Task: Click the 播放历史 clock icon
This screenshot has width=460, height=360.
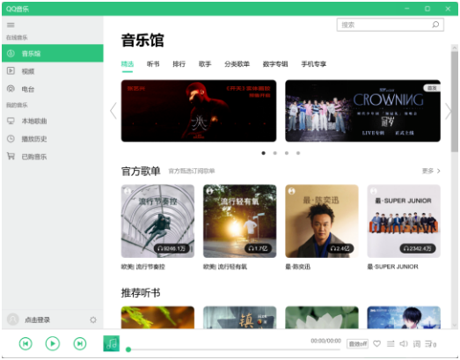Action: point(11,138)
